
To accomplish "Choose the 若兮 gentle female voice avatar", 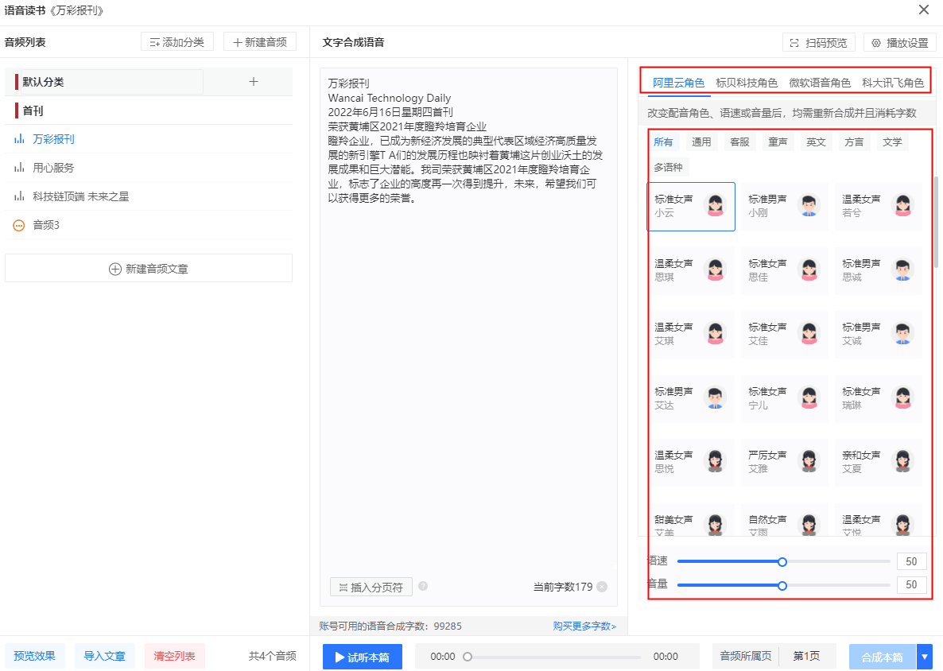I will tap(902, 206).
